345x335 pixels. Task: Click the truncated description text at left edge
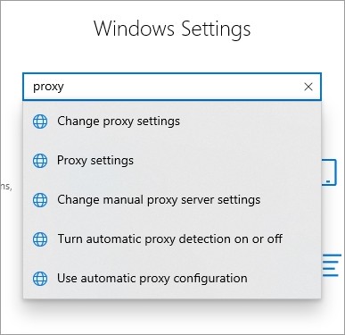point(6,187)
